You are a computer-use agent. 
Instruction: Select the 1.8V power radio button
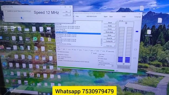coord(72,50)
